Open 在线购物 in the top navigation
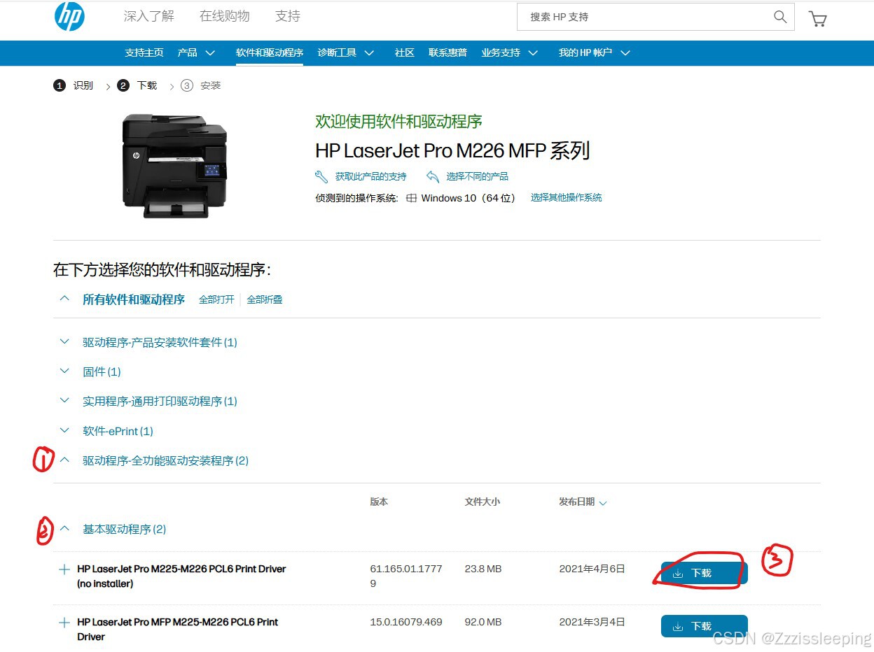The image size is (874, 652). pyautogui.click(x=225, y=16)
